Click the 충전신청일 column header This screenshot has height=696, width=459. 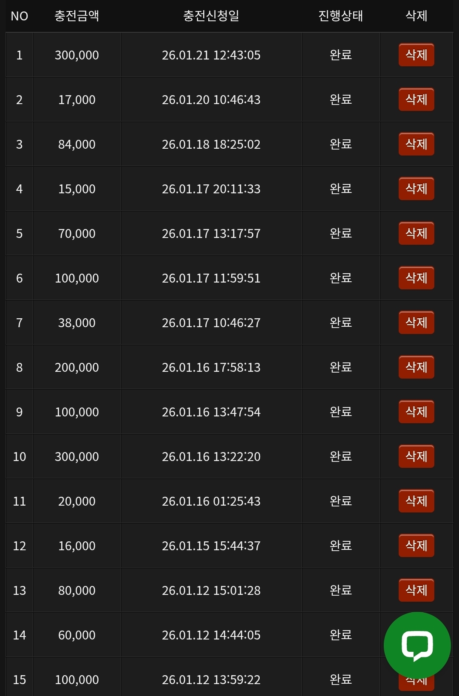pos(211,16)
